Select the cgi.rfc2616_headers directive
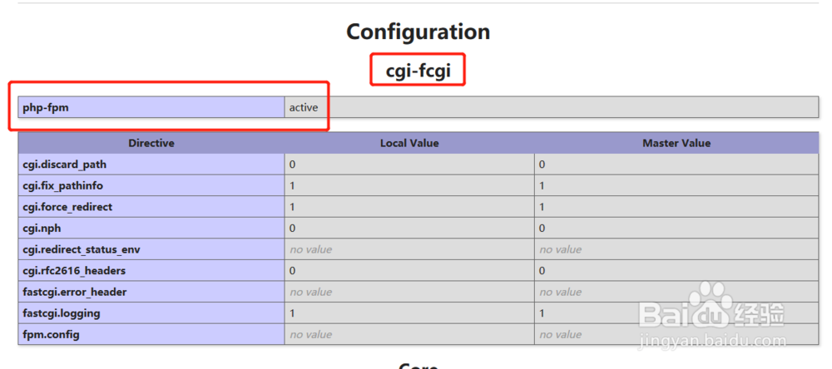Image resolution: width=832 pixels, height=369 pixels. pyautogui.click(x=74, y=270)
